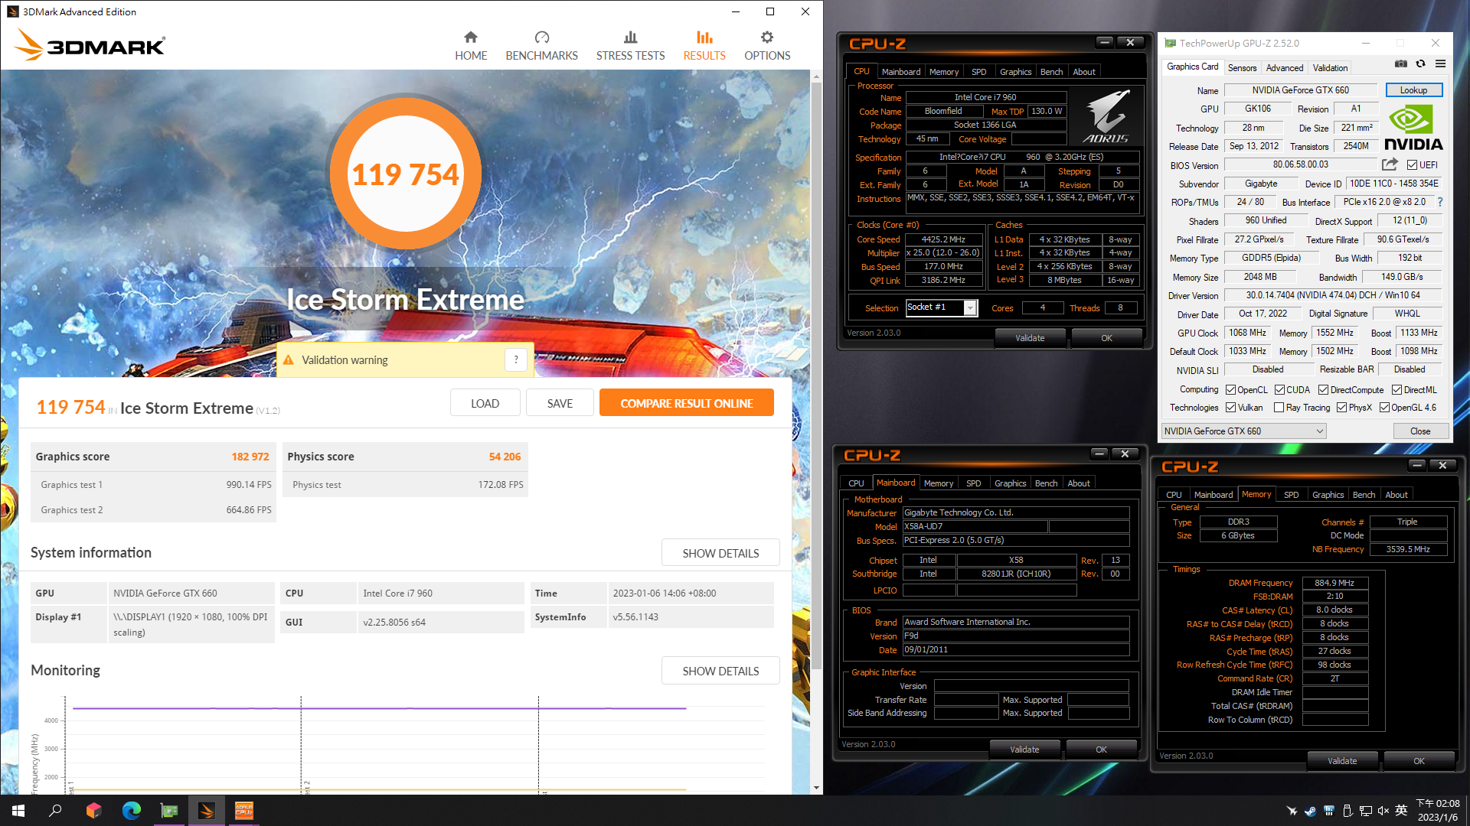Open the 3DMark Home section
The image size is (1470, 826).
pyautogui.click(x=471, y=46)
